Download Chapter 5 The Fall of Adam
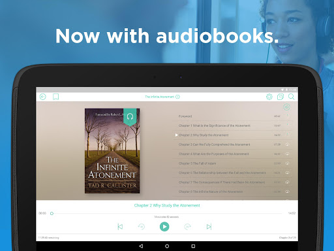The height and width of the screenshot is (251, 334). tap(287, 163)
